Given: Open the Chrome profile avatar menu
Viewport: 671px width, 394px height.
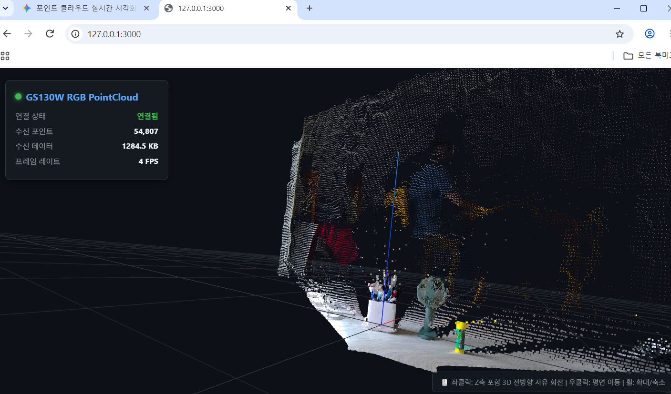Looking at the screenshot, I should (x=650, y=34).
